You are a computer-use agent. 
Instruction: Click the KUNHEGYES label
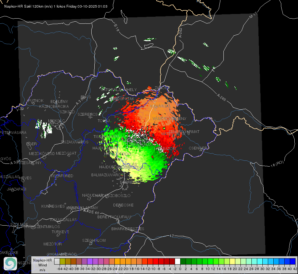[53, 206]
